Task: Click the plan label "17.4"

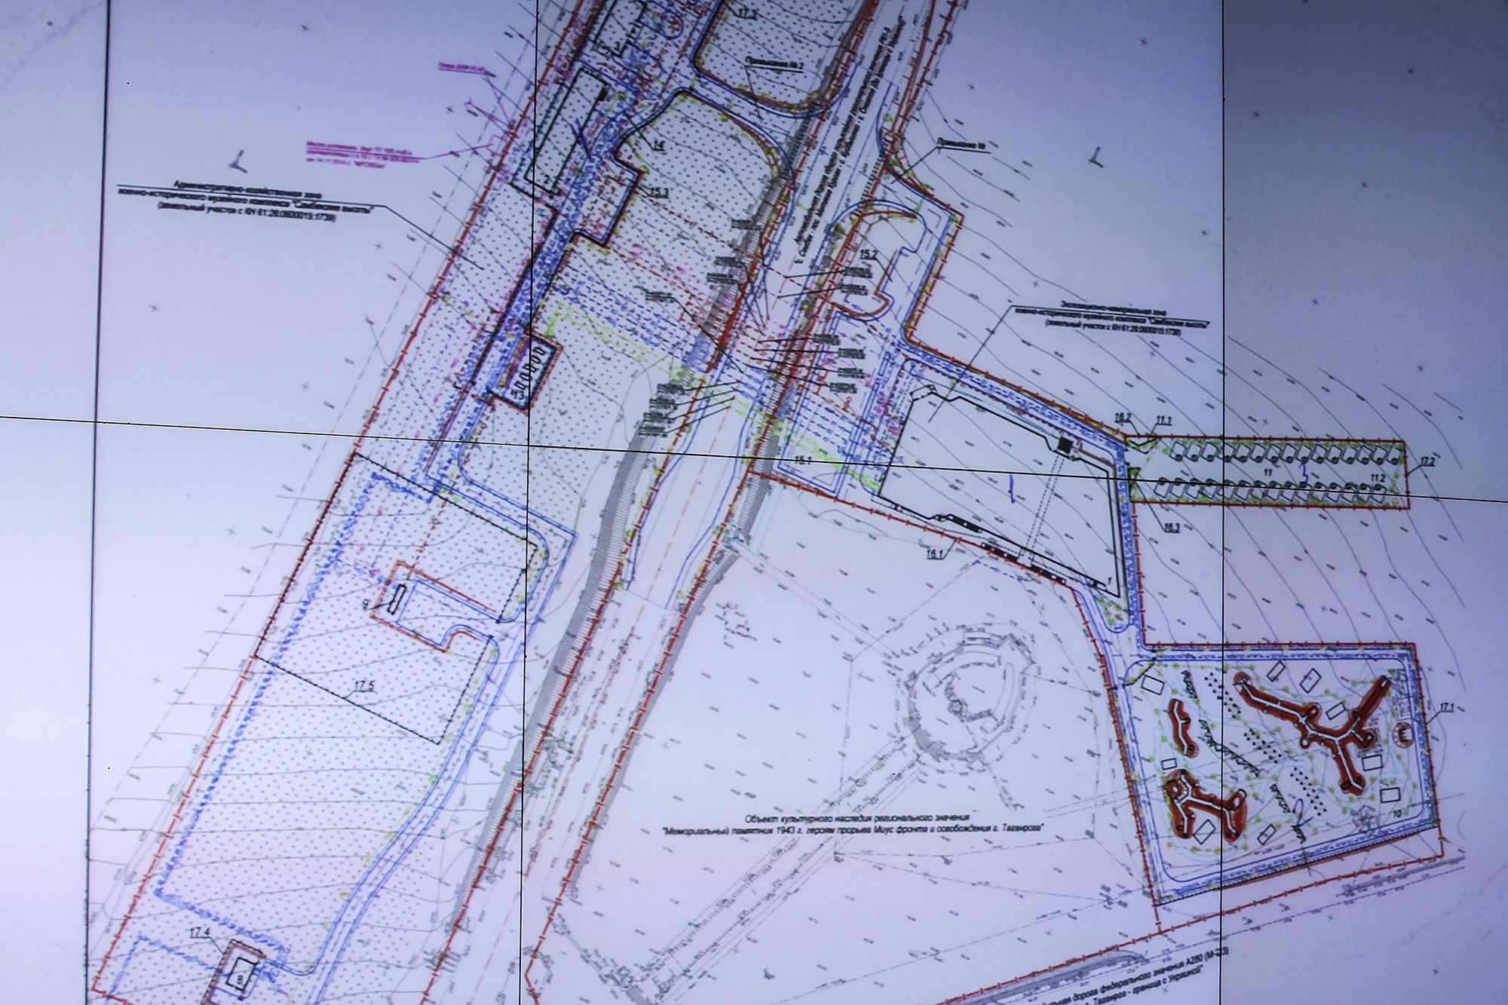Action: pyautogui.click(x=199, y=933)
